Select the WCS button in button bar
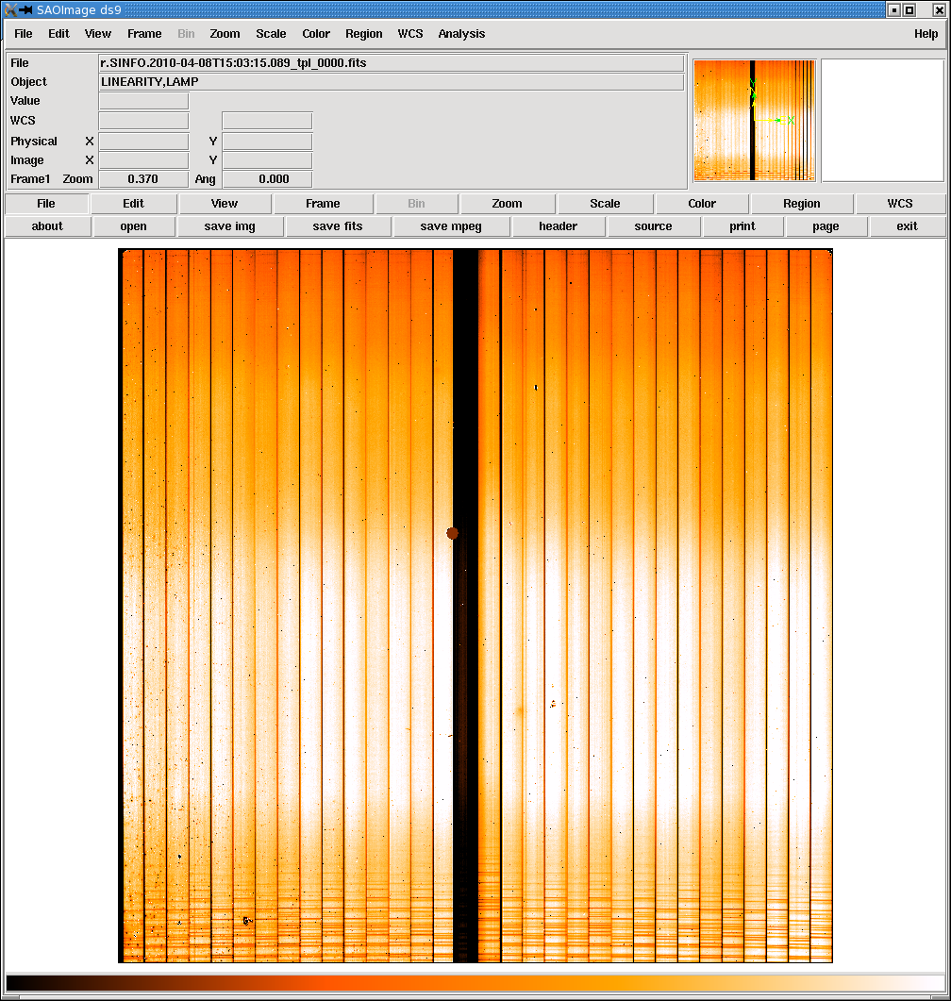The height and width of the screenshot is (1001, 951). point(899,204)
